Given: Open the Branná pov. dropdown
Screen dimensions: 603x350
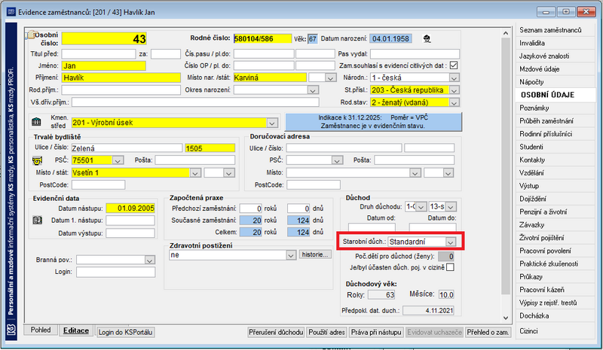Looking at the screenshot, I should point(149,260).
